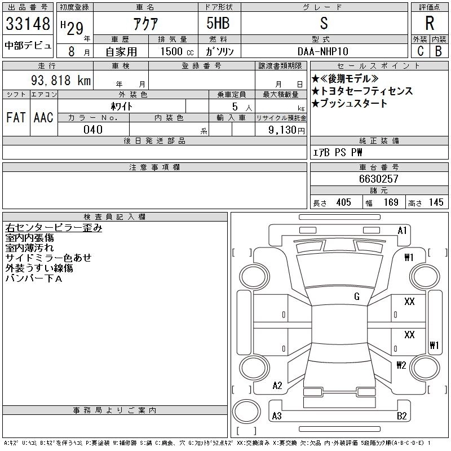Click the car name アクア
This screenshot has height=451, width=451.
tap(145, 24)
